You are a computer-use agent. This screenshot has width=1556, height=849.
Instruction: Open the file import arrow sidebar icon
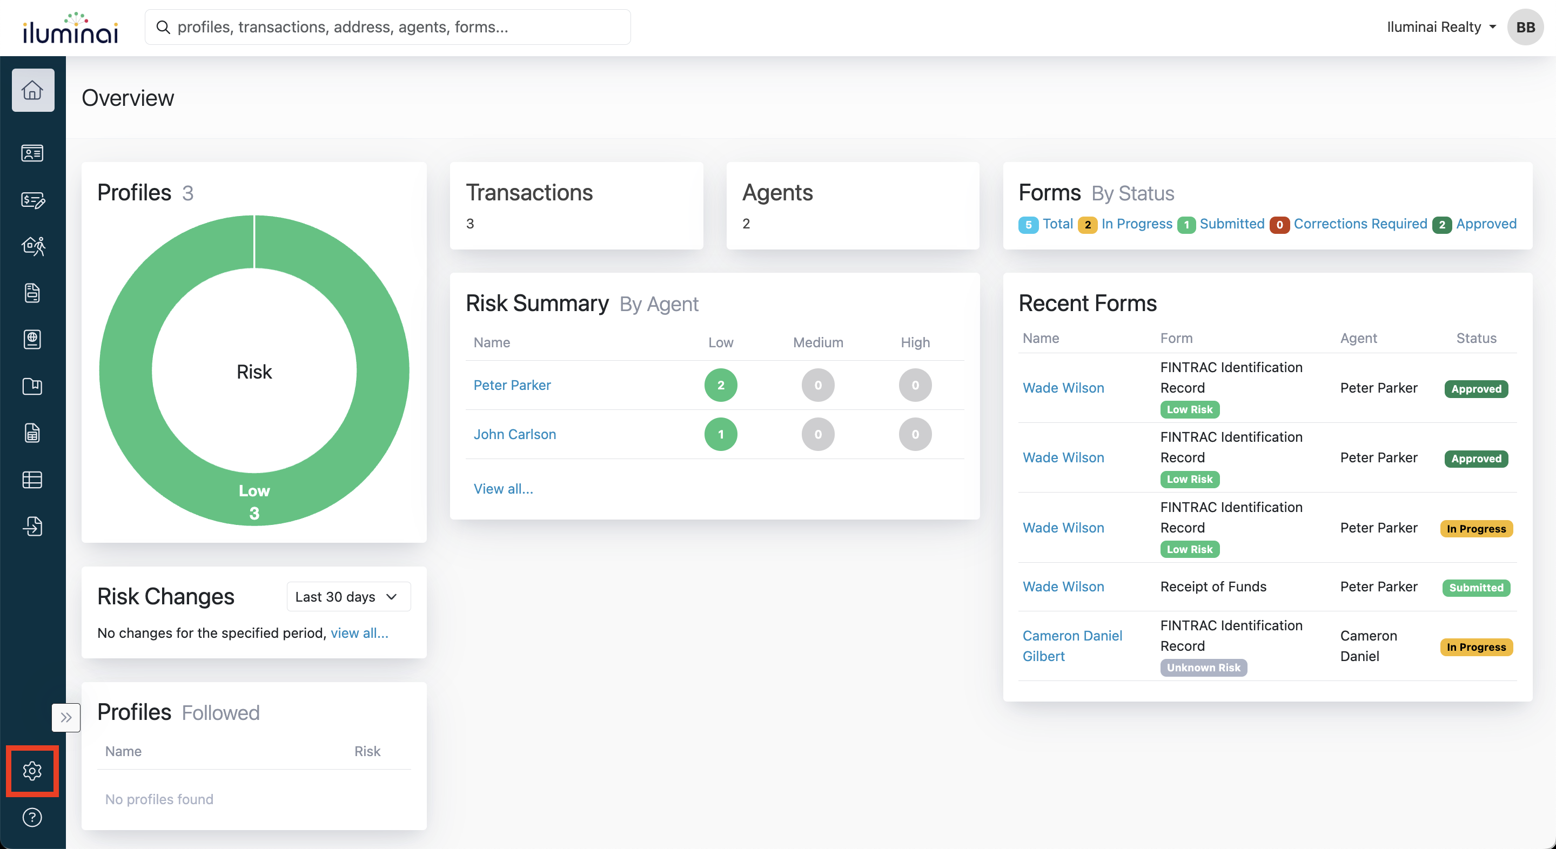tap(32, 526)
